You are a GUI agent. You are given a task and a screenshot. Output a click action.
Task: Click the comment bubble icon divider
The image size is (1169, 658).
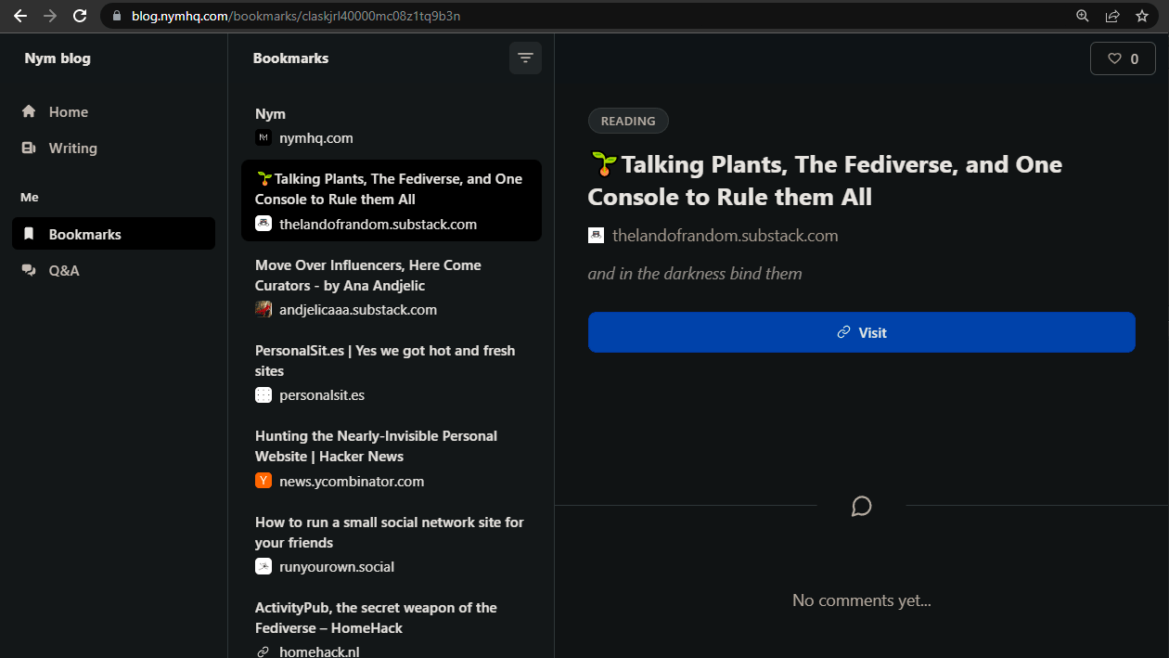click(x=861, y=506)
